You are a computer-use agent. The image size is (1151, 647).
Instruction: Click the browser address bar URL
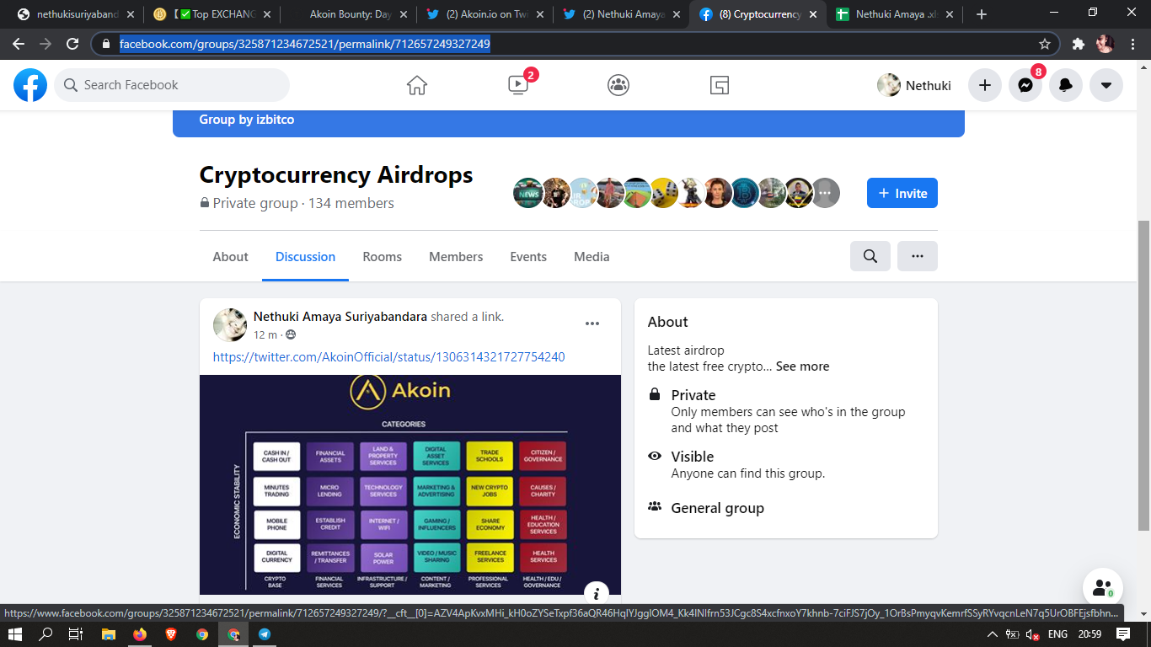(305, 44)
